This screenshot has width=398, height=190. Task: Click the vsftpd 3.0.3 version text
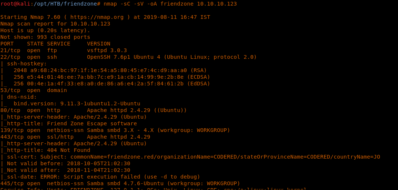[x=107, y=50]
